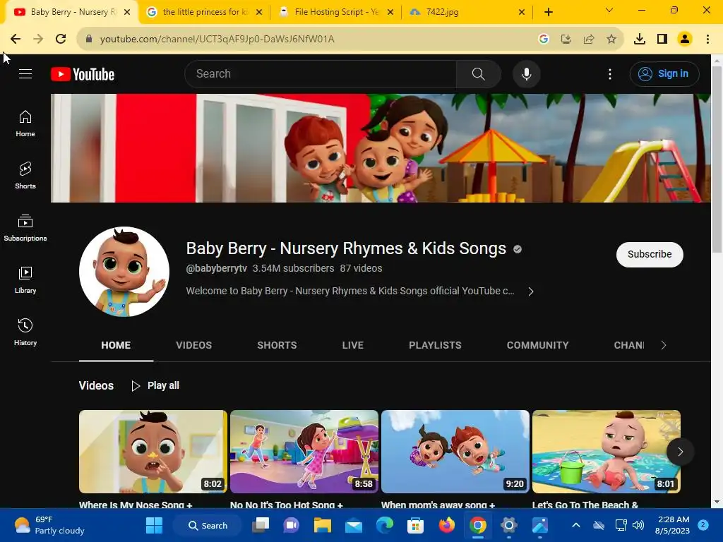Close the 7422.jpg browser tab

(x=522, y=13)
